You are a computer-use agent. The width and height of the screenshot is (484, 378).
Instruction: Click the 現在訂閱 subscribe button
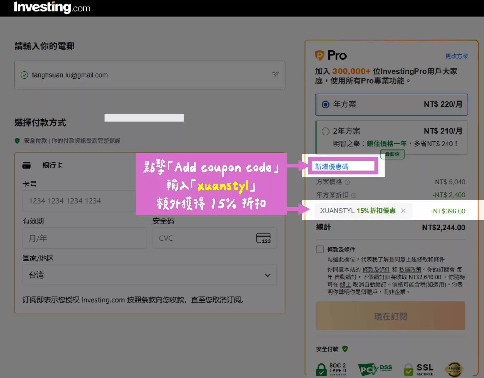point(391,316)
